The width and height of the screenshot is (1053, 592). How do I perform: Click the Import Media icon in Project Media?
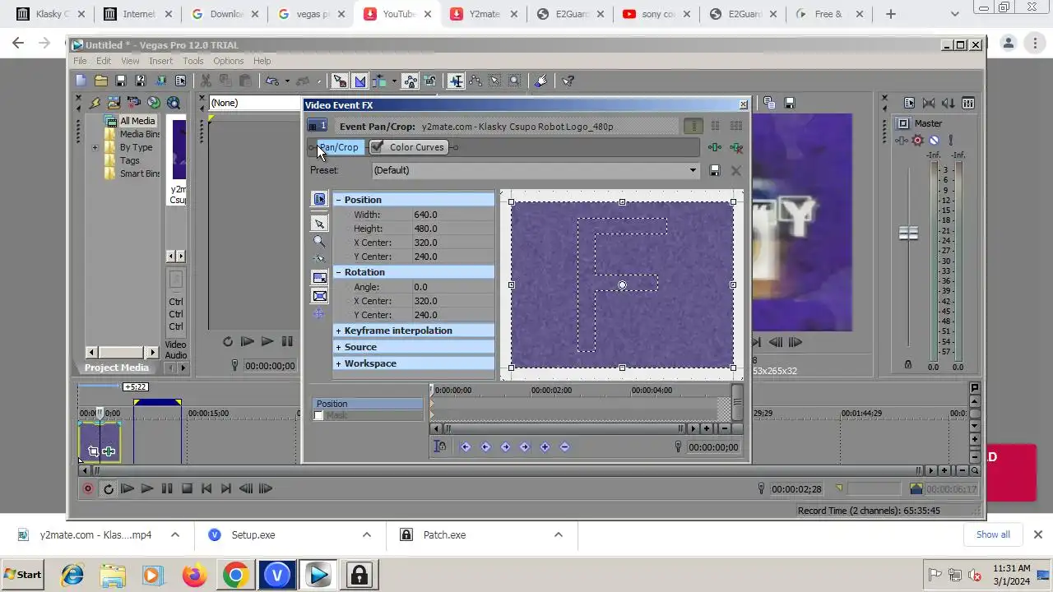(114, 103)
